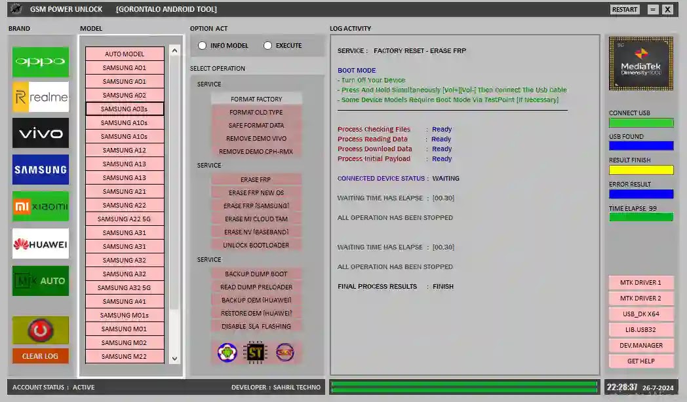Click the blue circled red-logo icon
This screenshot has height=402, width=687.
point(285,353)
